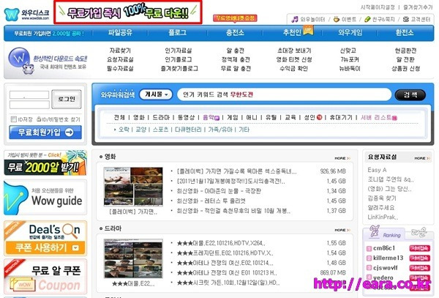This screenshot has height=298, width=439.
Task: Click the 초대장 보내기 link
Action: point(294,51)
